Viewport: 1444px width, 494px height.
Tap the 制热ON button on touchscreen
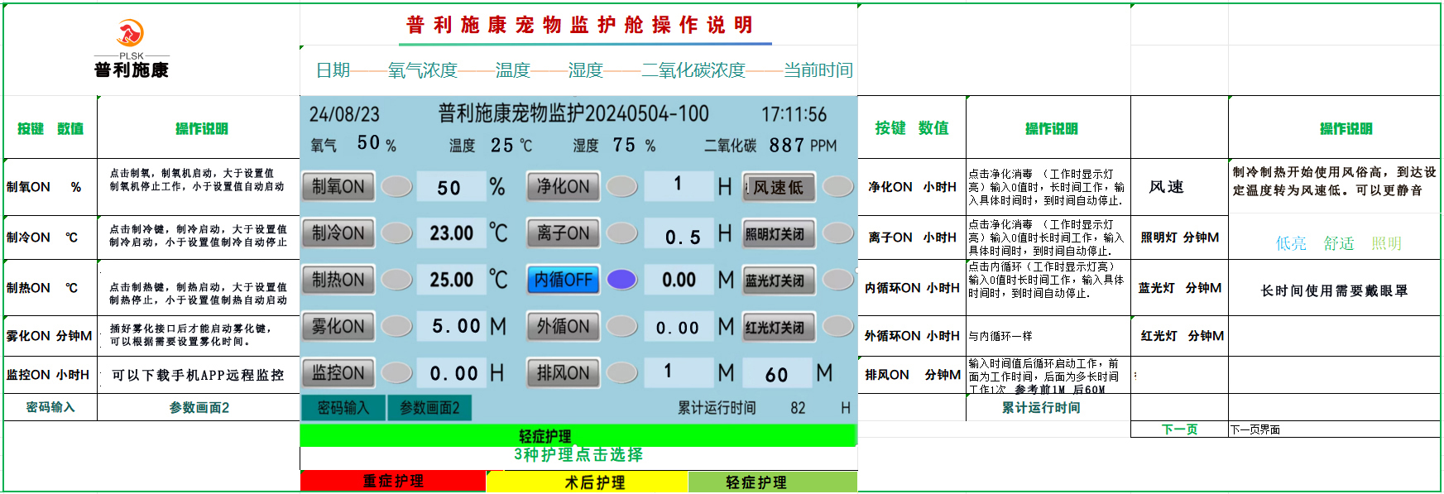[x=338, y=280]
